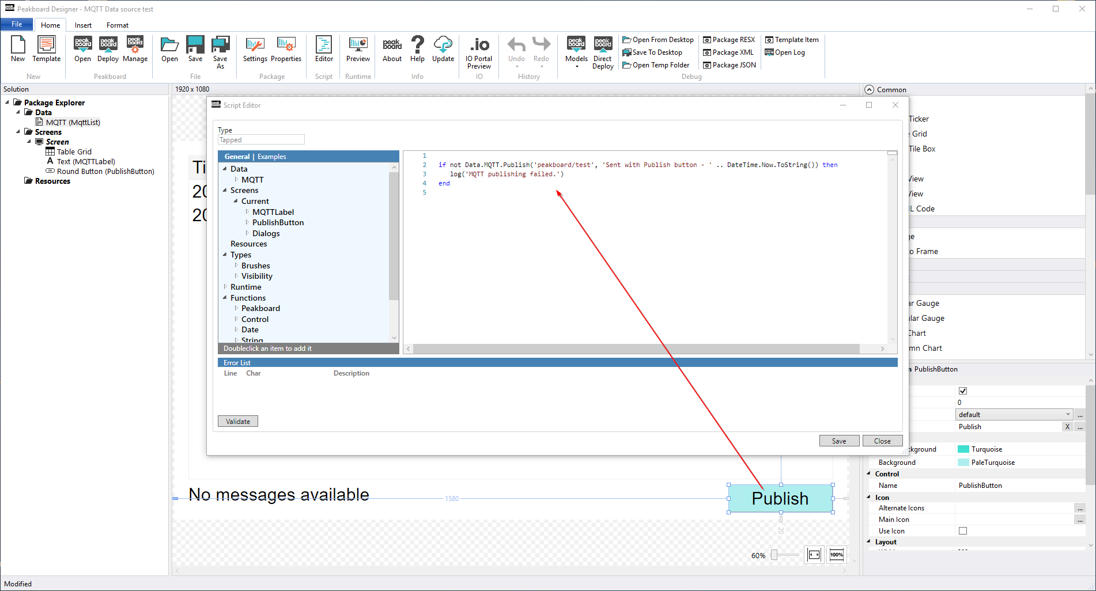Select MQTT (MqttList) in Package Explorer

tap(73, 122)
